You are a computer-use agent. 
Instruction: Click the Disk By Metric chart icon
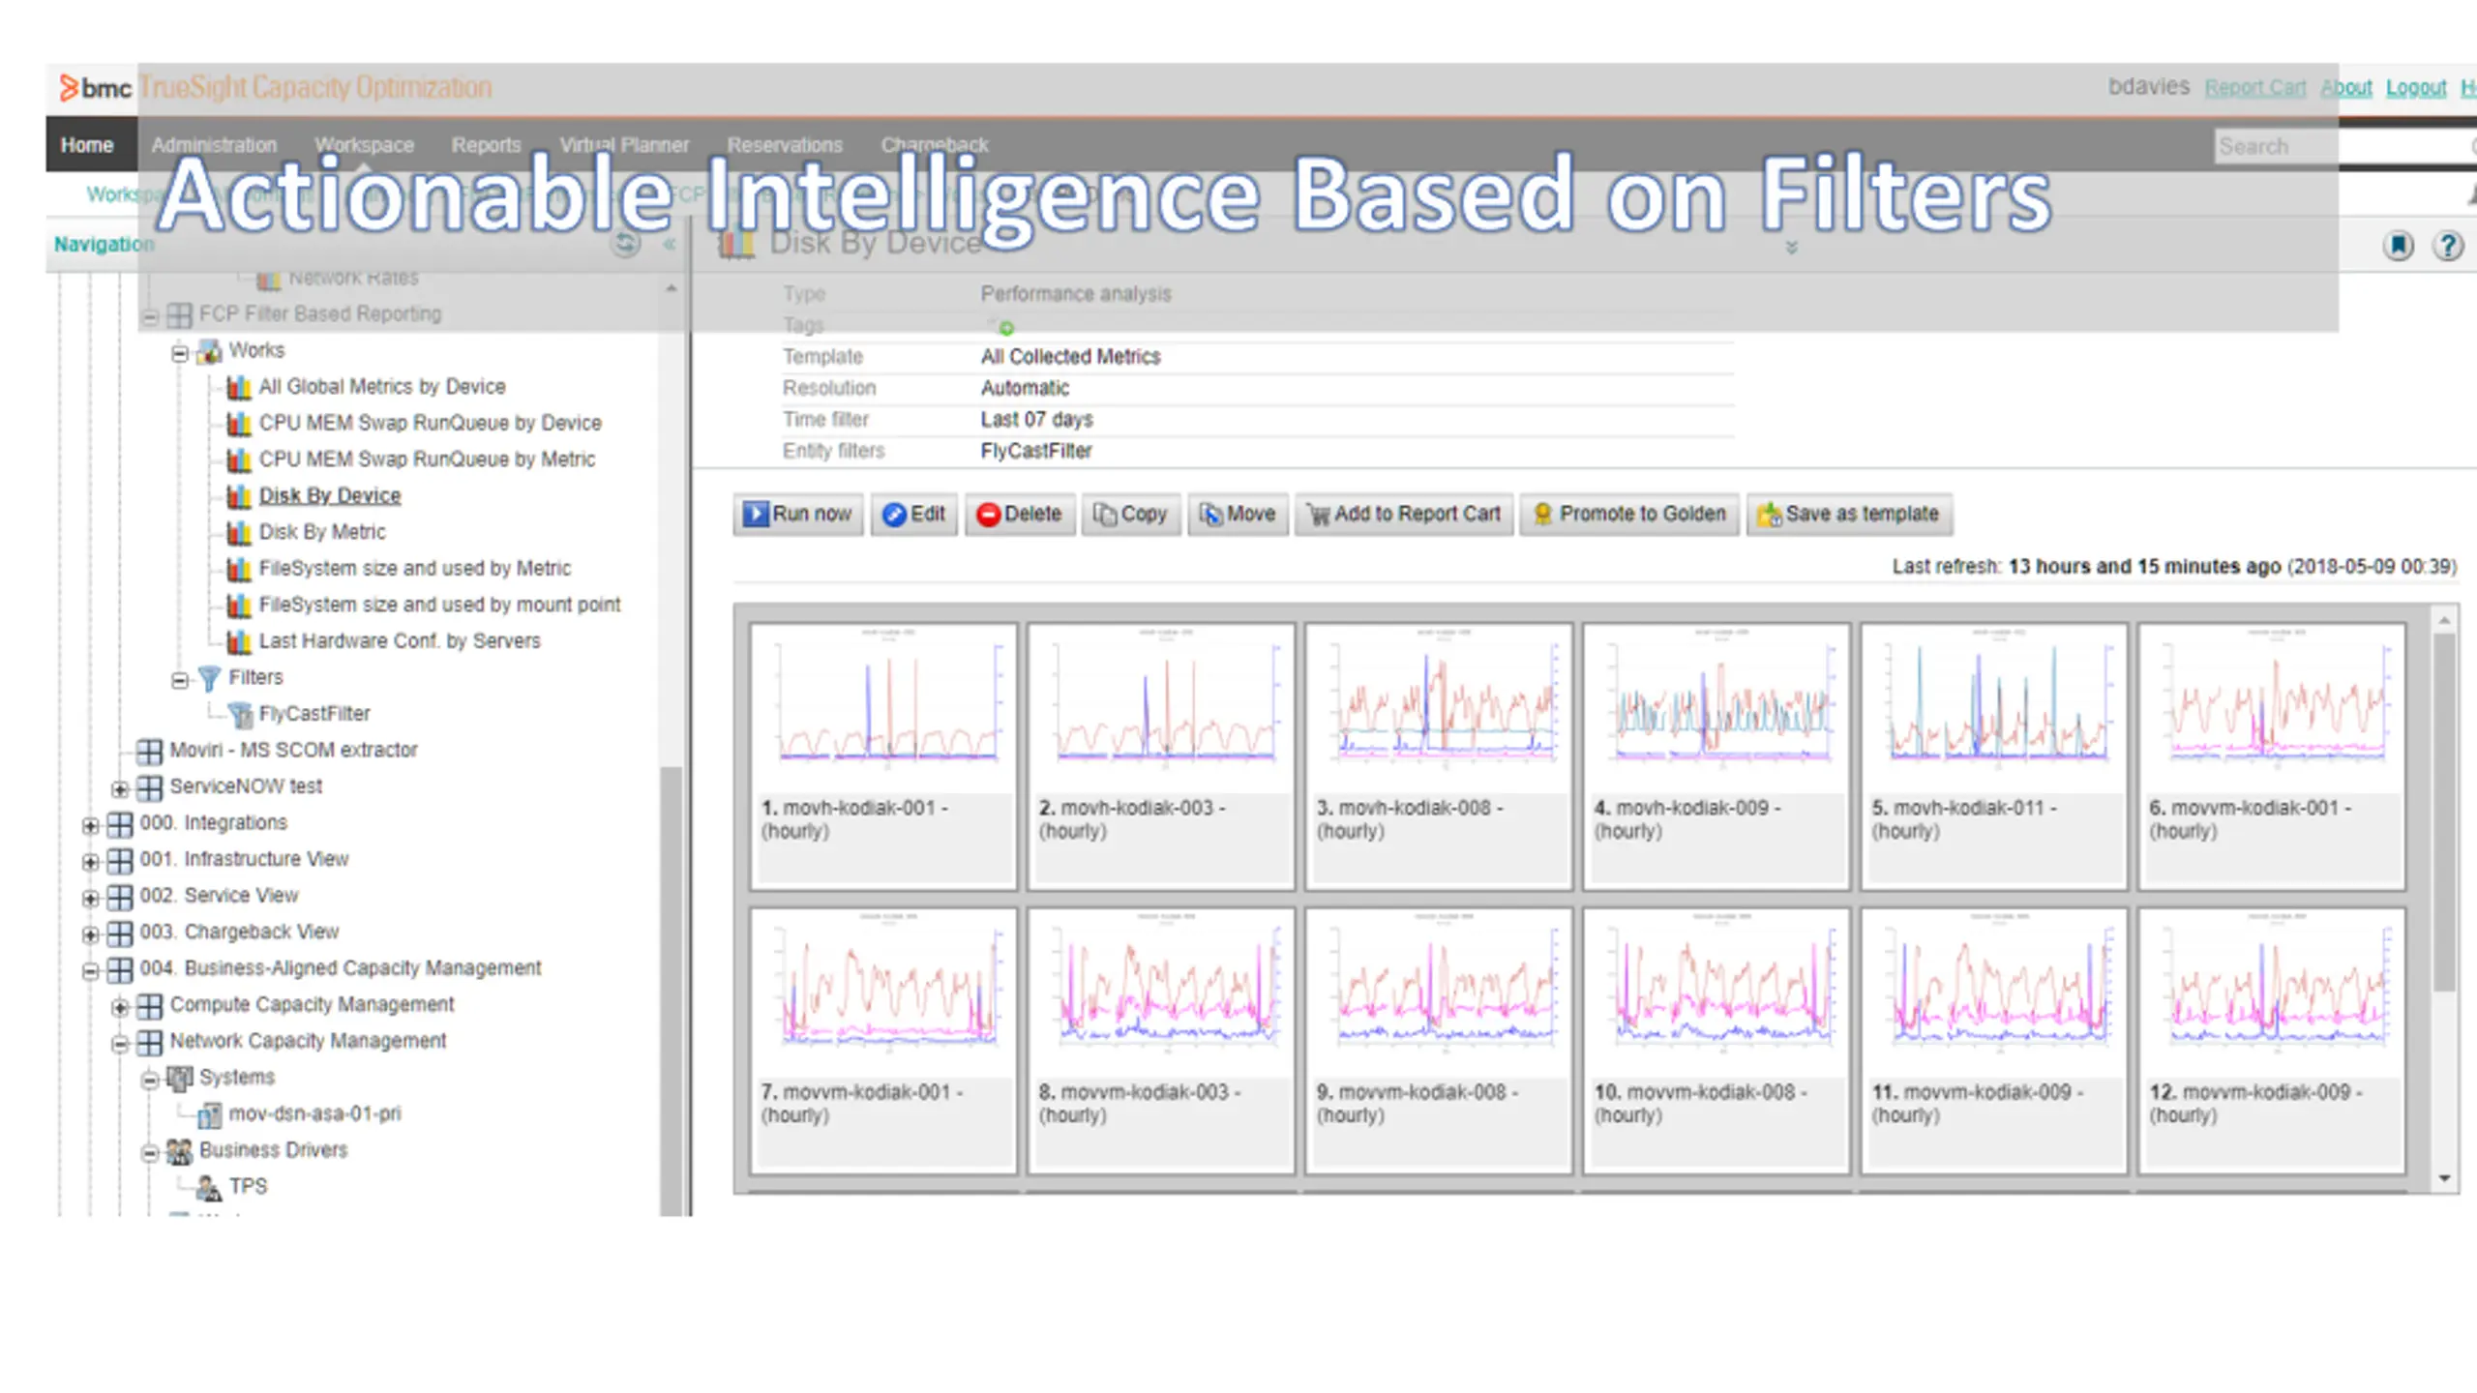[238, 533]
